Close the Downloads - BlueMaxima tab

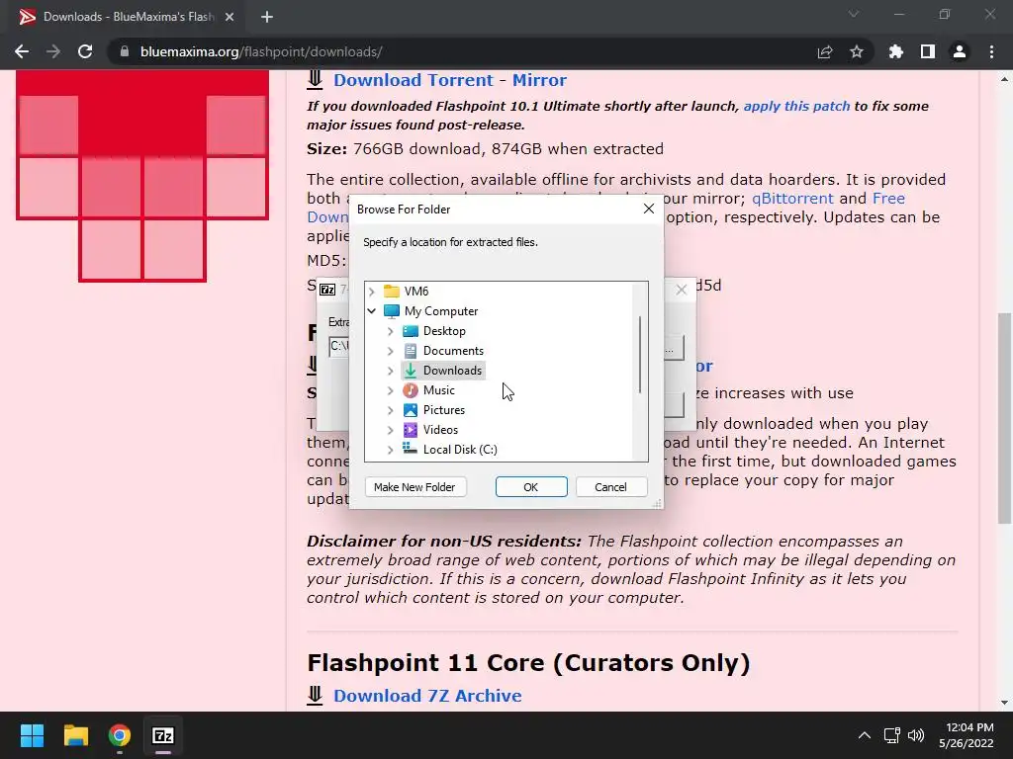point(230,17)
